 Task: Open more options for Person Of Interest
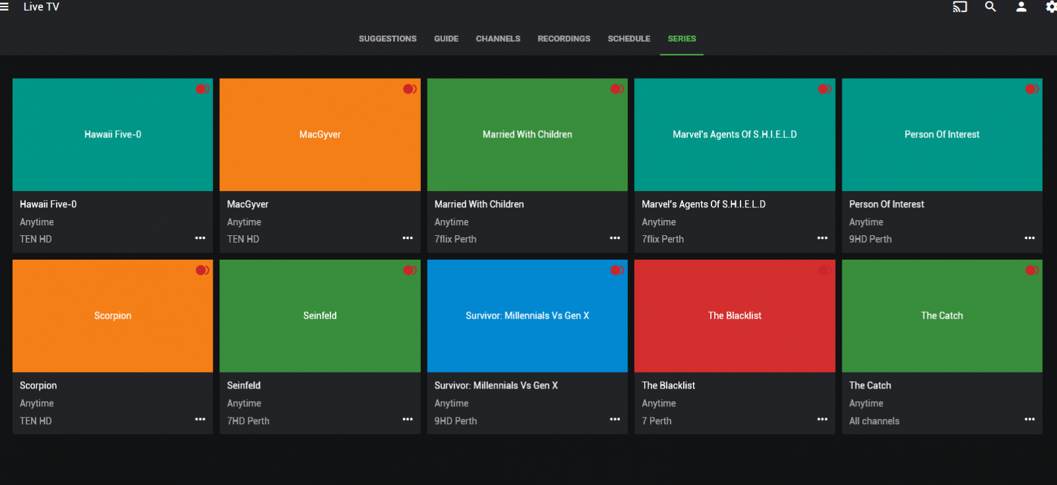(1030, 238)
